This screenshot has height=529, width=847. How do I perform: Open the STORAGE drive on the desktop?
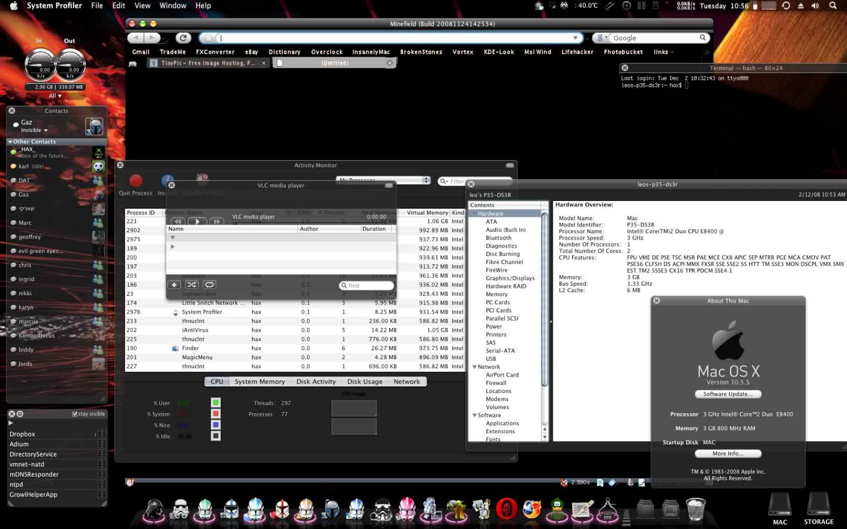click(x=818, y=509)
